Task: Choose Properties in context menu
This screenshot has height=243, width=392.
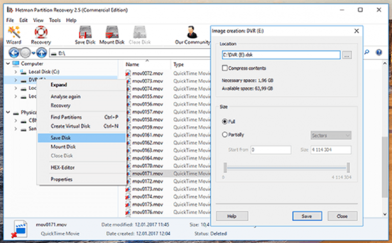Action: click(82, 179)
